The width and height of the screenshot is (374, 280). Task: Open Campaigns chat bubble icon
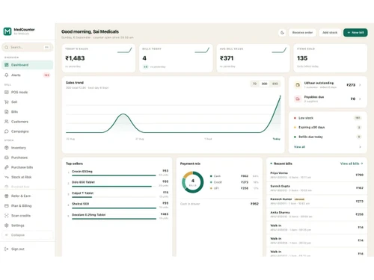click(7, 131)
